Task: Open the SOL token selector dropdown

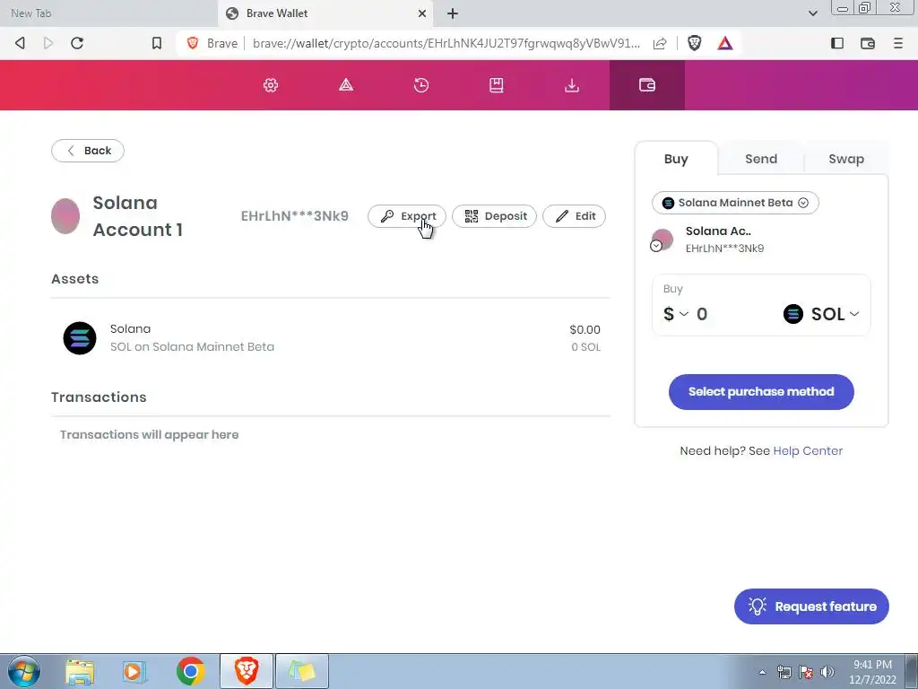Action: coord(821,314)
